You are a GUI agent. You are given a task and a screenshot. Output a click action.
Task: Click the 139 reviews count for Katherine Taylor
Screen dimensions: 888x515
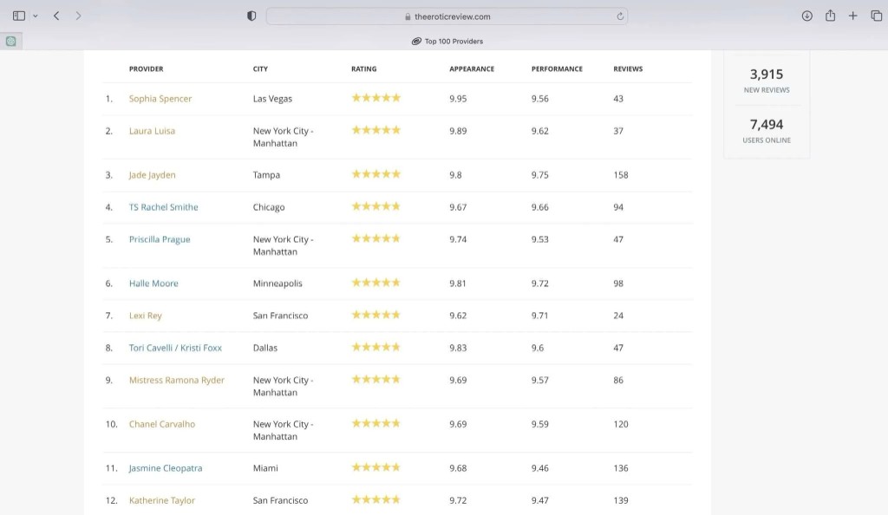tap(621, 500)
